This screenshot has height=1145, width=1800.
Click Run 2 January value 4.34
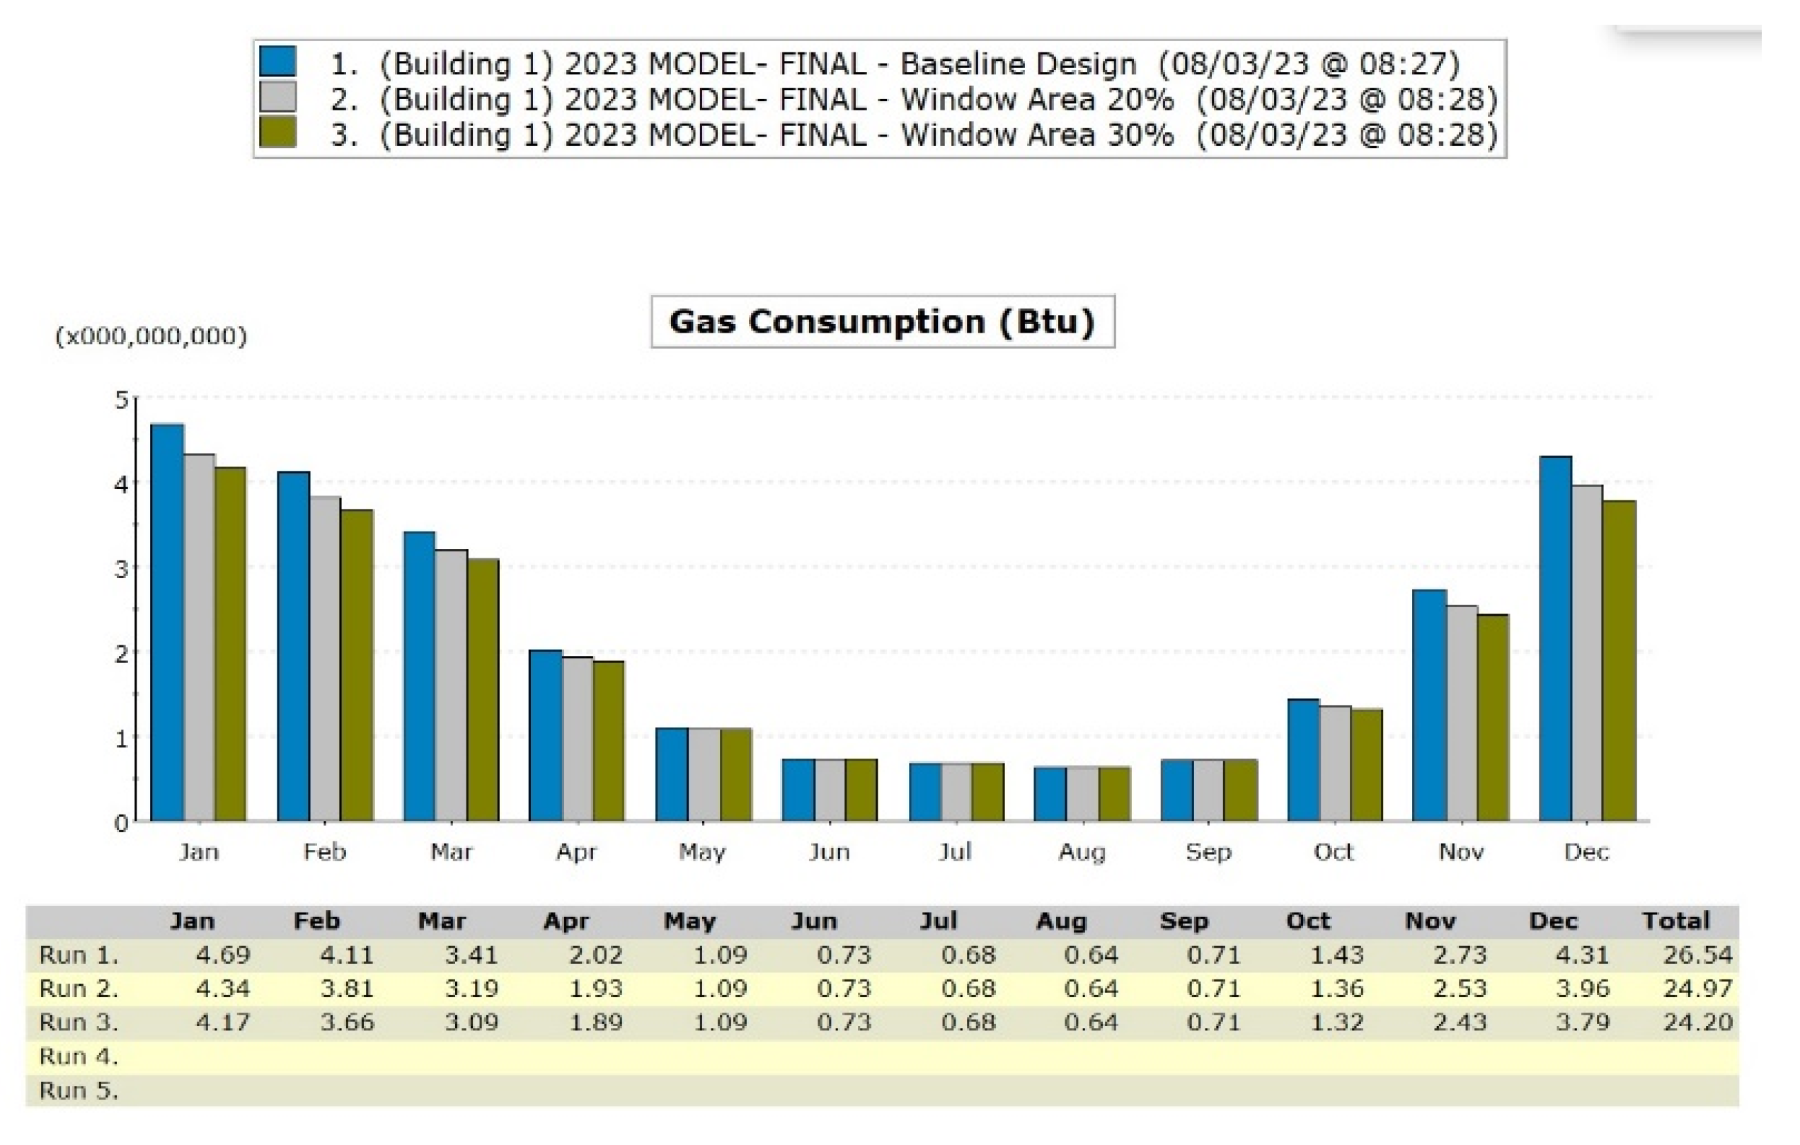223,989
